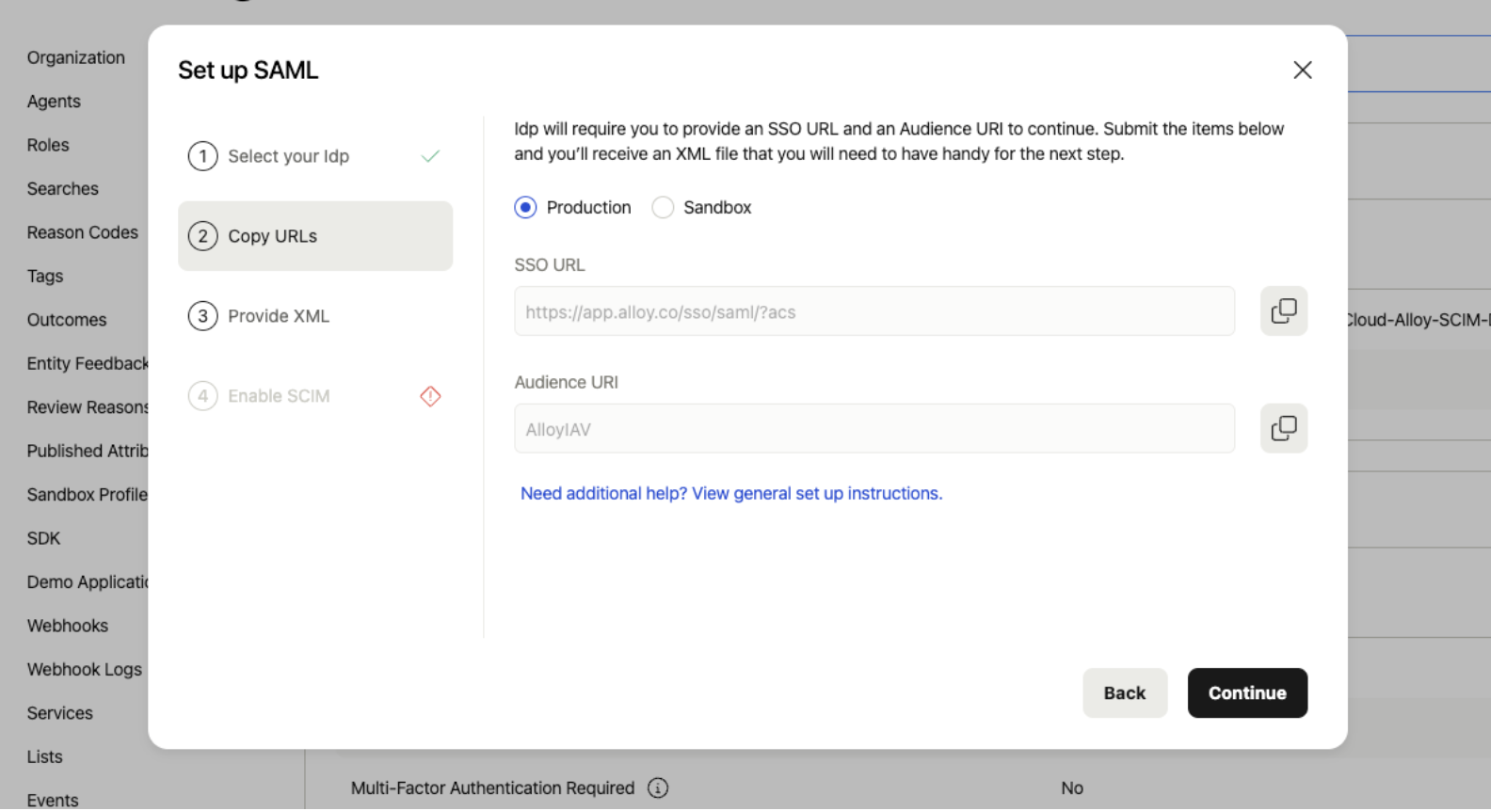Open Review Reasons in the sidebar
This screenshot has width=1491, height=811.
88,407
